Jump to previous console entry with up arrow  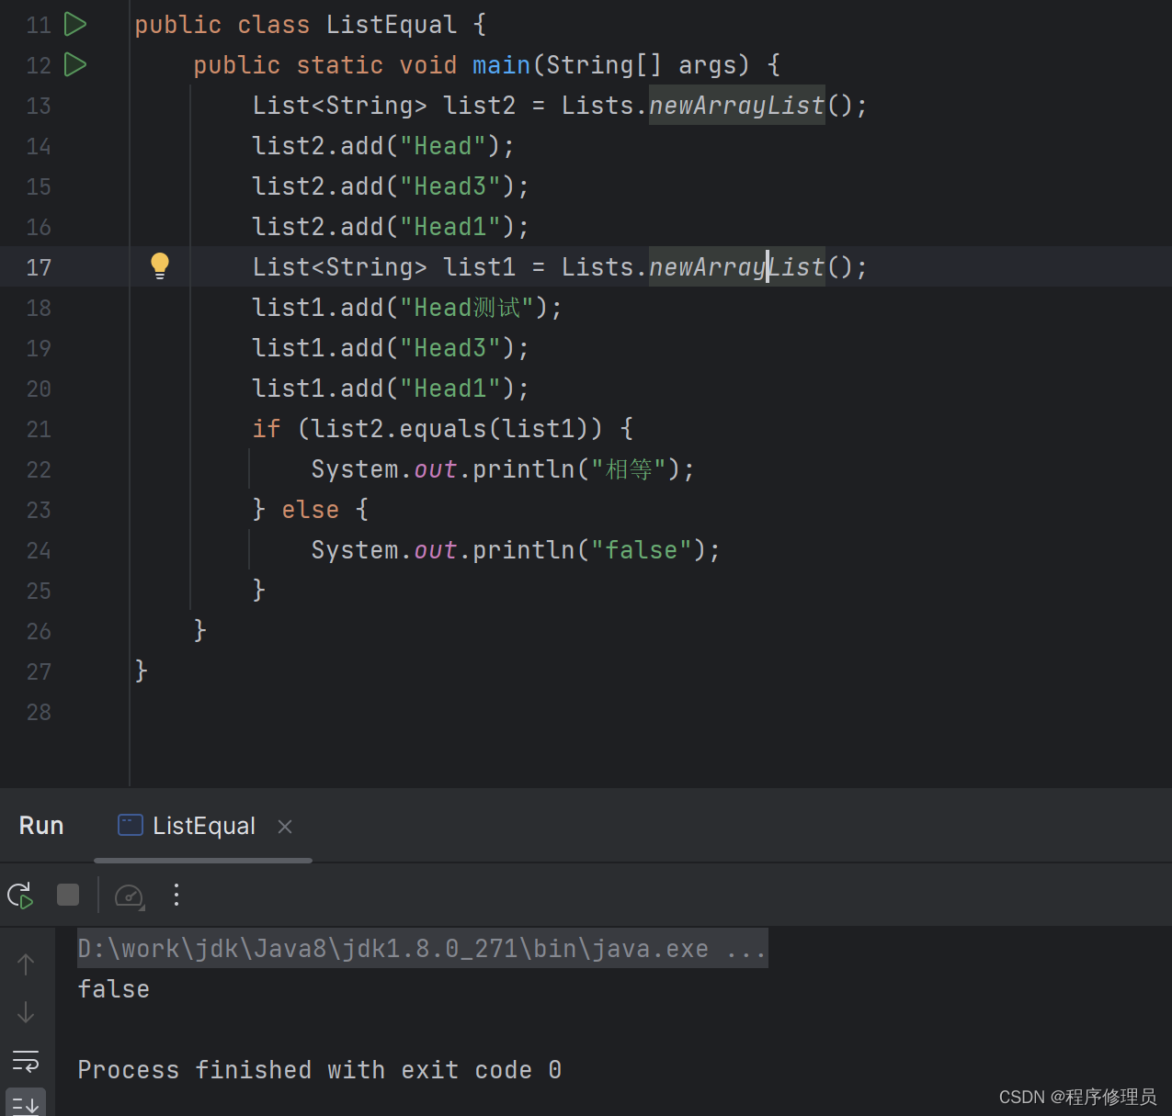click(26, 964)
